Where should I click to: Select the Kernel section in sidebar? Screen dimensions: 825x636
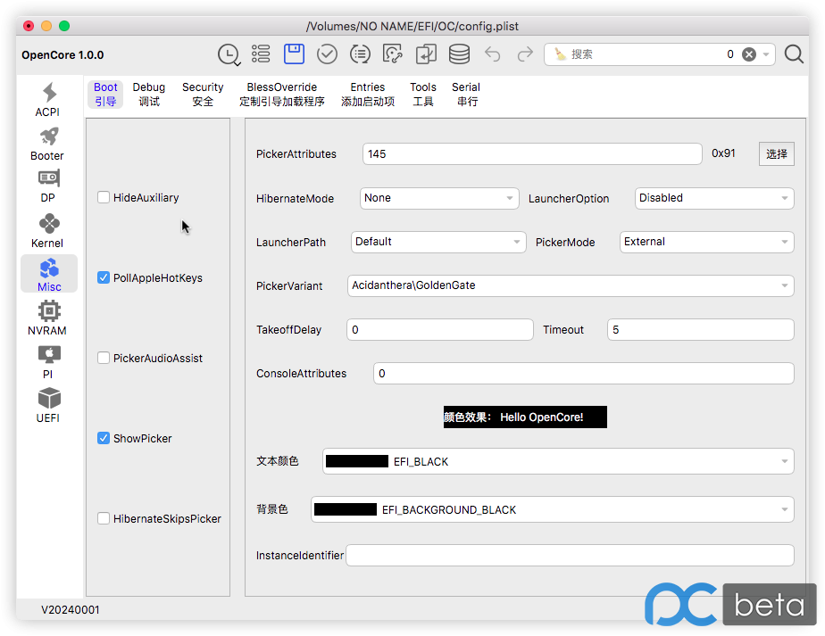48,230
